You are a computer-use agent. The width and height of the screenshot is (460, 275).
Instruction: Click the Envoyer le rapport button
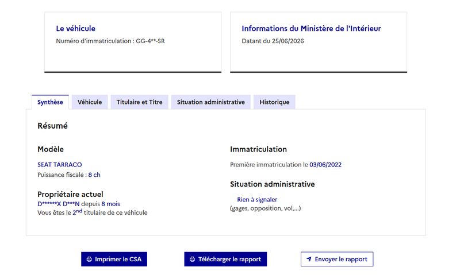coord(337,259)
